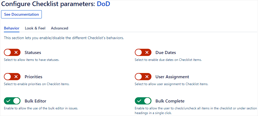Image resolution: width=258 pixels, height=116 pixels.
Task: Enable the Statuses toggle
Action: coord(12,52)
